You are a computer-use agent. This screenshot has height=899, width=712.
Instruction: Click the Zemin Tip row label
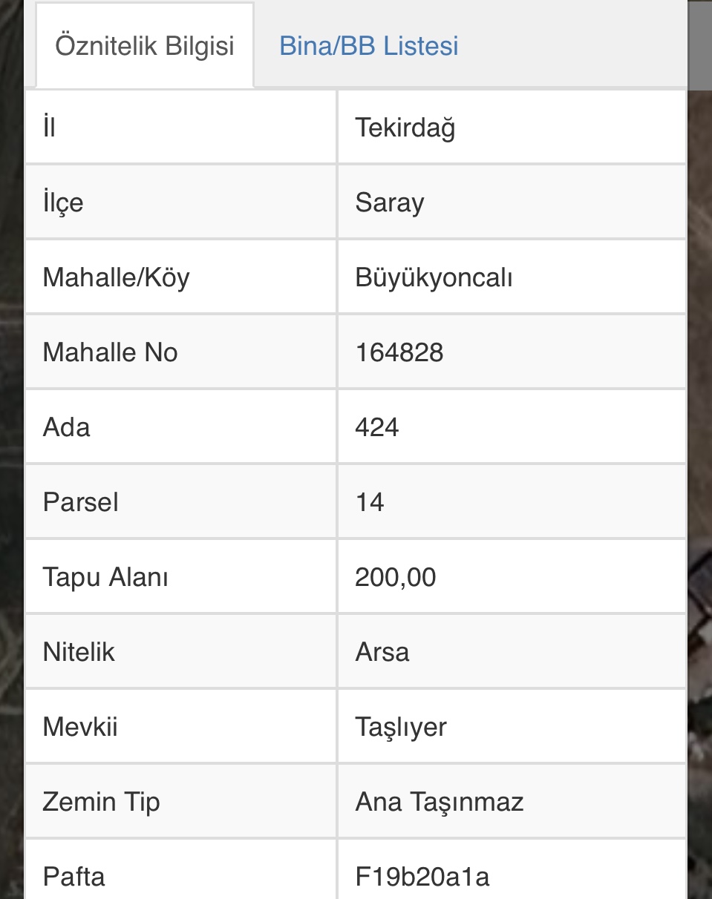coord(101,802)
